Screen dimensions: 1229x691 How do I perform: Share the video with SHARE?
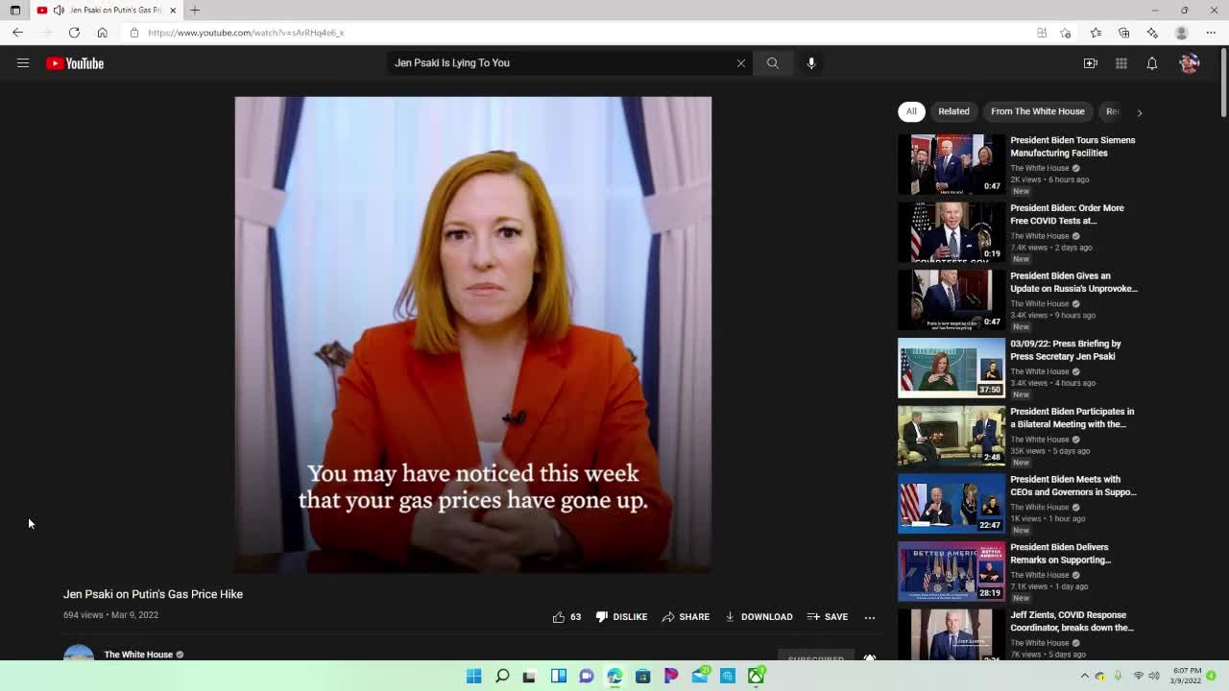tap(686, 617)
